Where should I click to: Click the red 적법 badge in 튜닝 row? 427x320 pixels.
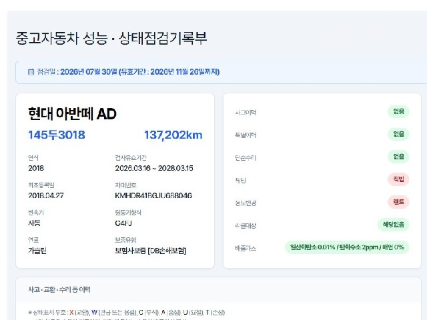(398, 179)
